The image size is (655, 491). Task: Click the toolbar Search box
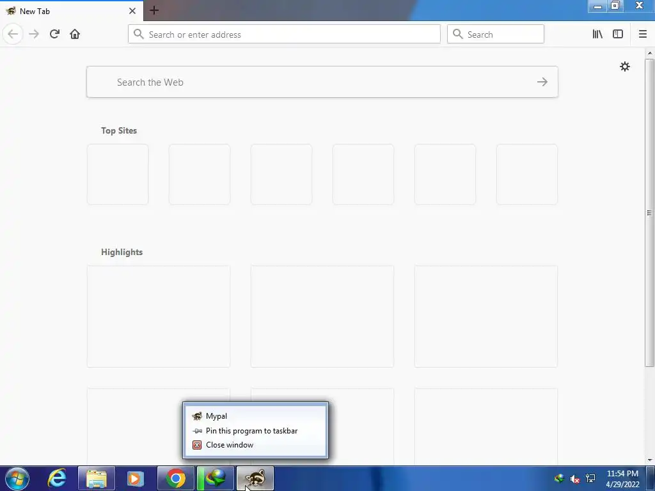496,34
